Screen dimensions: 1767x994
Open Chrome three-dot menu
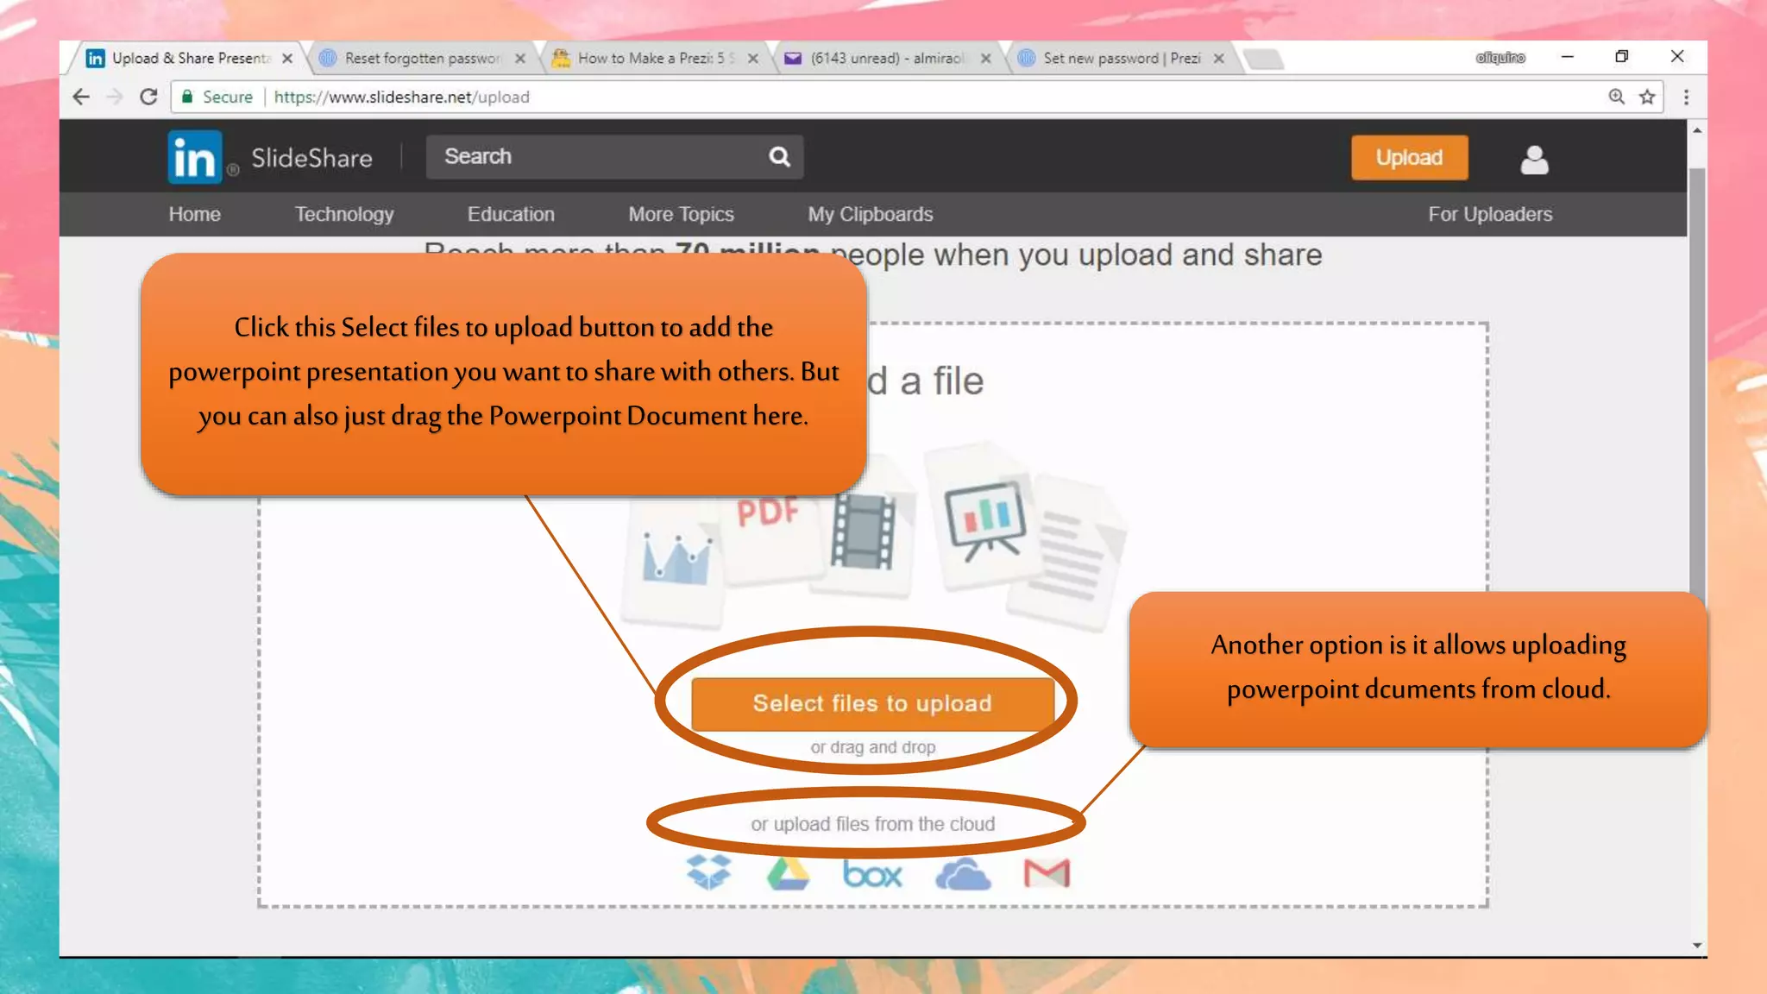1686,97
